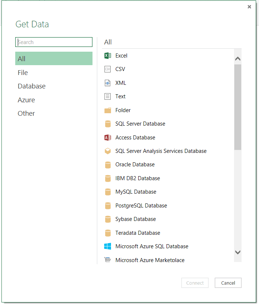
Task: Click the Folder source icon
Action: click(x=107, y=110)
